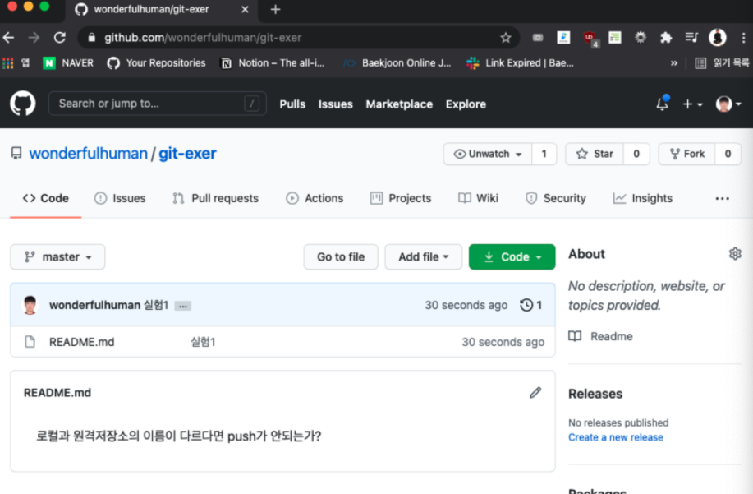Switch to the repository Issues tab
This screenshot has width=753, height=494.
click(120, 198)
